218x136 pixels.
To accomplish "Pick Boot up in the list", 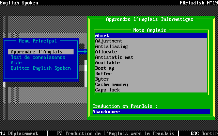I will [x=151, y=68].
